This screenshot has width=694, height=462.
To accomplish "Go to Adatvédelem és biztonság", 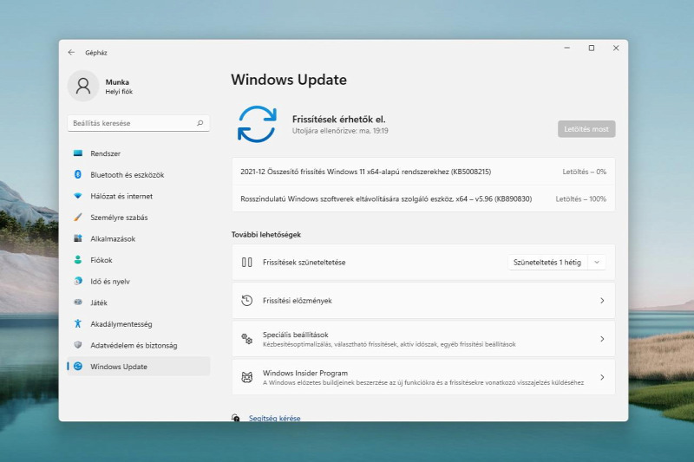I will click(139, 345).
